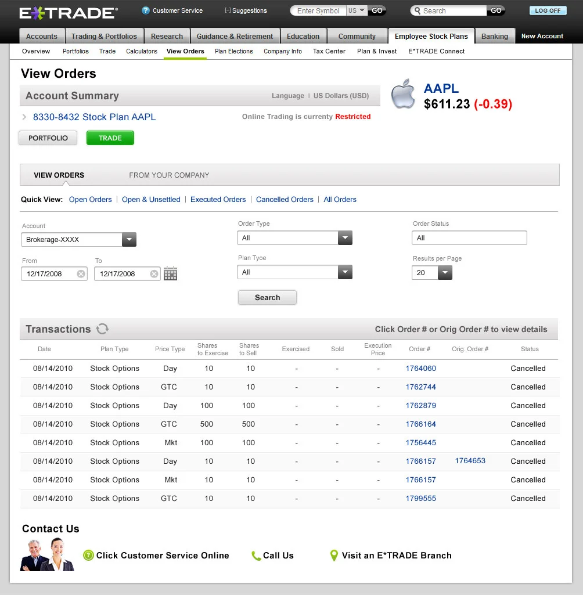This screenshot has height=595, width=583.
Task: Show Open & Unsettled quick view
Action: (x=151, y=200)
